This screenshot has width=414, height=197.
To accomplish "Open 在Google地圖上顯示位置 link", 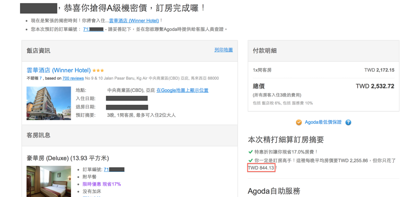I will [x=182, y=90].
